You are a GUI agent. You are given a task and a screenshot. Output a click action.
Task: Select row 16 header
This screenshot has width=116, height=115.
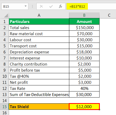click(5, 113)
